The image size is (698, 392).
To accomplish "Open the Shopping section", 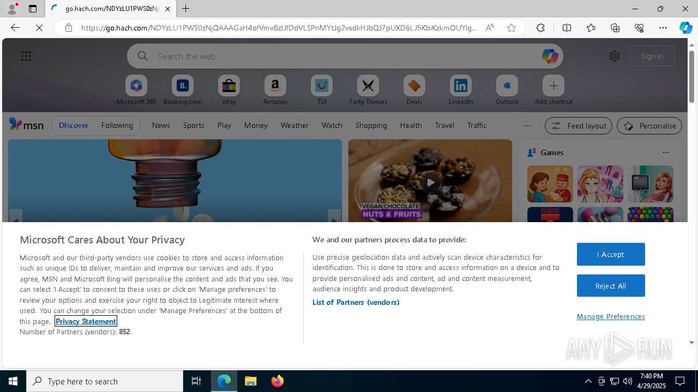I will coord(371,125).
